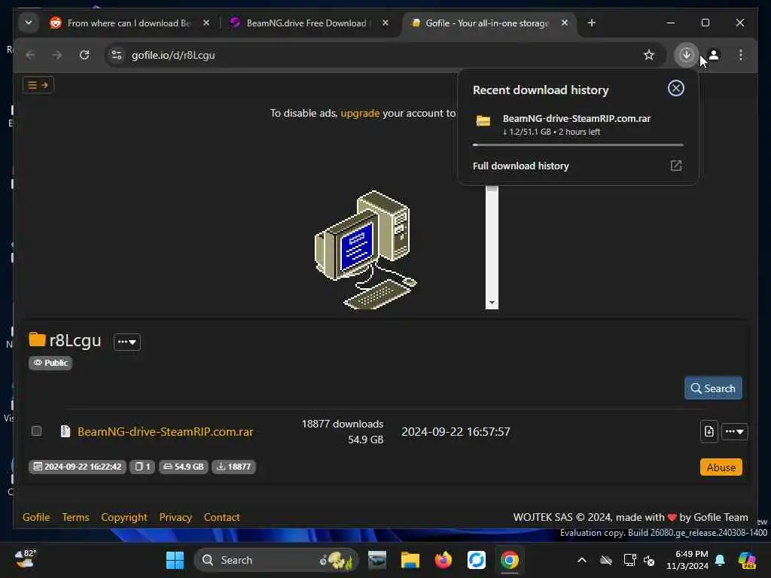This screenshot has height=578, width=771.
Task: Close the Reddit 'From where can I download' tab
Action: point(206,23)
